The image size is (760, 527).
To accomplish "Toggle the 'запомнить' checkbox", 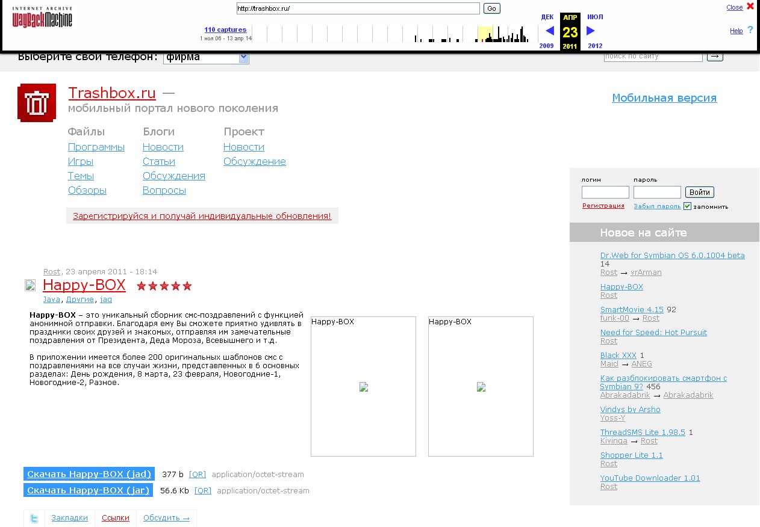I will point(687,206).
